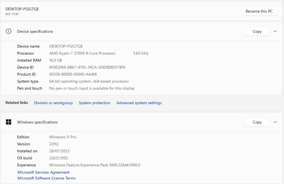Copy the device specifications
284x184 pixels.
click(x=257, y=31)
